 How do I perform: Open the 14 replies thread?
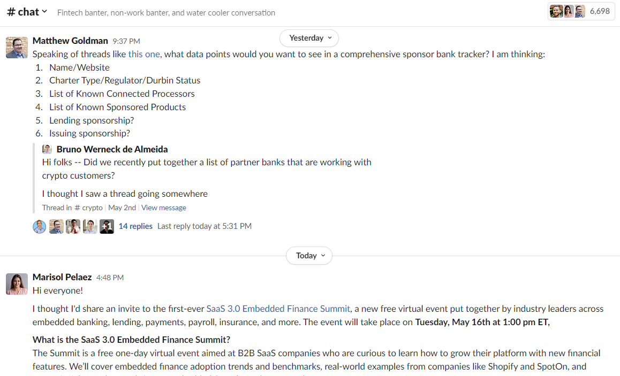pyautogui.click(x=135, y=226)
